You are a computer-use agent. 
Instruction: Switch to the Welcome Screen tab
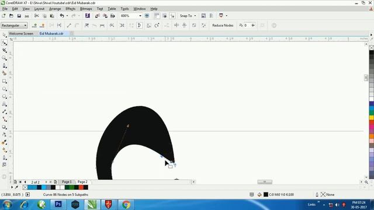pos(21,34)
